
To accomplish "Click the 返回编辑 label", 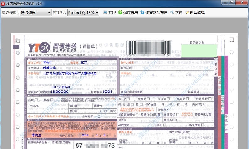I will point(197,12).
